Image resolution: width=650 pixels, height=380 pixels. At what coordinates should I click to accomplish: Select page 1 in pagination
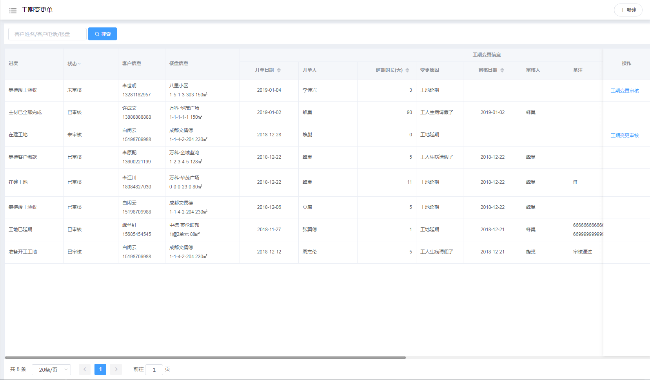[100, 369]
